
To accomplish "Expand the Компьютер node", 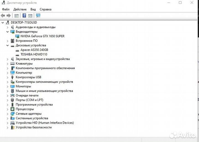I will pyautogui.click(x=7, y=73).
